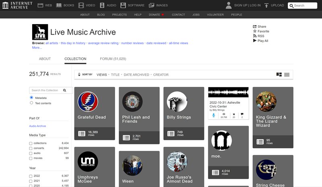Open the Blog menu item
This screenshot has height=187, width=322.
(101, 15)
